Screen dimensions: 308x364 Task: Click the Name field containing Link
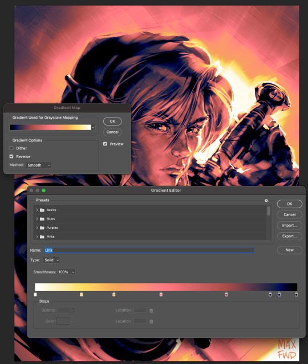(x=149, y=250)
